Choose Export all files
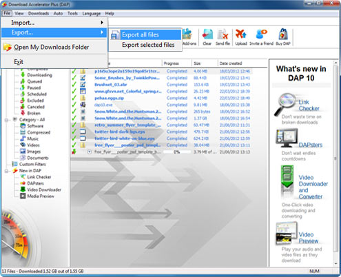341x277 pixels. [x=145, y=34]
